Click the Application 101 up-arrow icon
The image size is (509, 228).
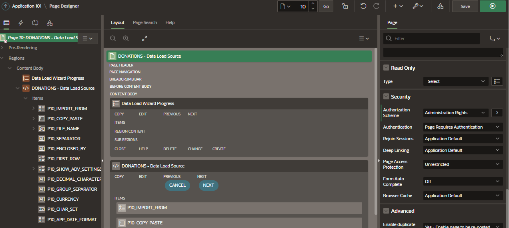(x=6, y=6)
